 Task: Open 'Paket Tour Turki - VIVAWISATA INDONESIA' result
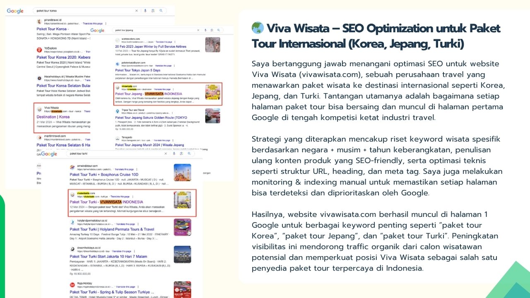point(106,202)
